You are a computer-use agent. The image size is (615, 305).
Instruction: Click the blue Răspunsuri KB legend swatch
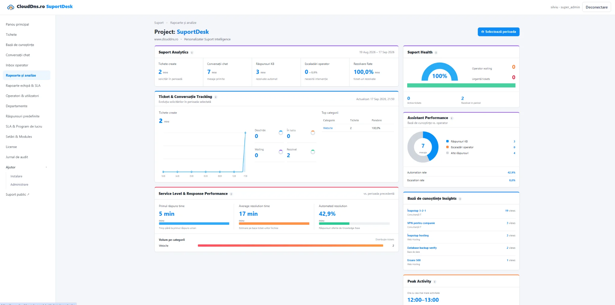pos(447,141)
